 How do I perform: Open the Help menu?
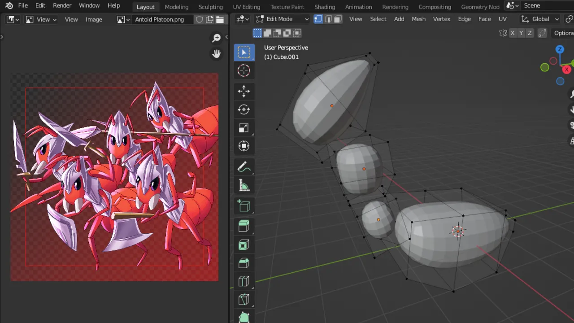click(114, 6)
